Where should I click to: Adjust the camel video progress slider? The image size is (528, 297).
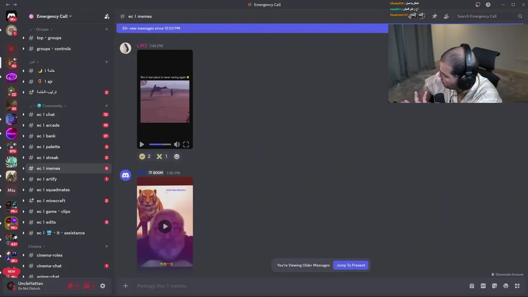coord(160,144)
